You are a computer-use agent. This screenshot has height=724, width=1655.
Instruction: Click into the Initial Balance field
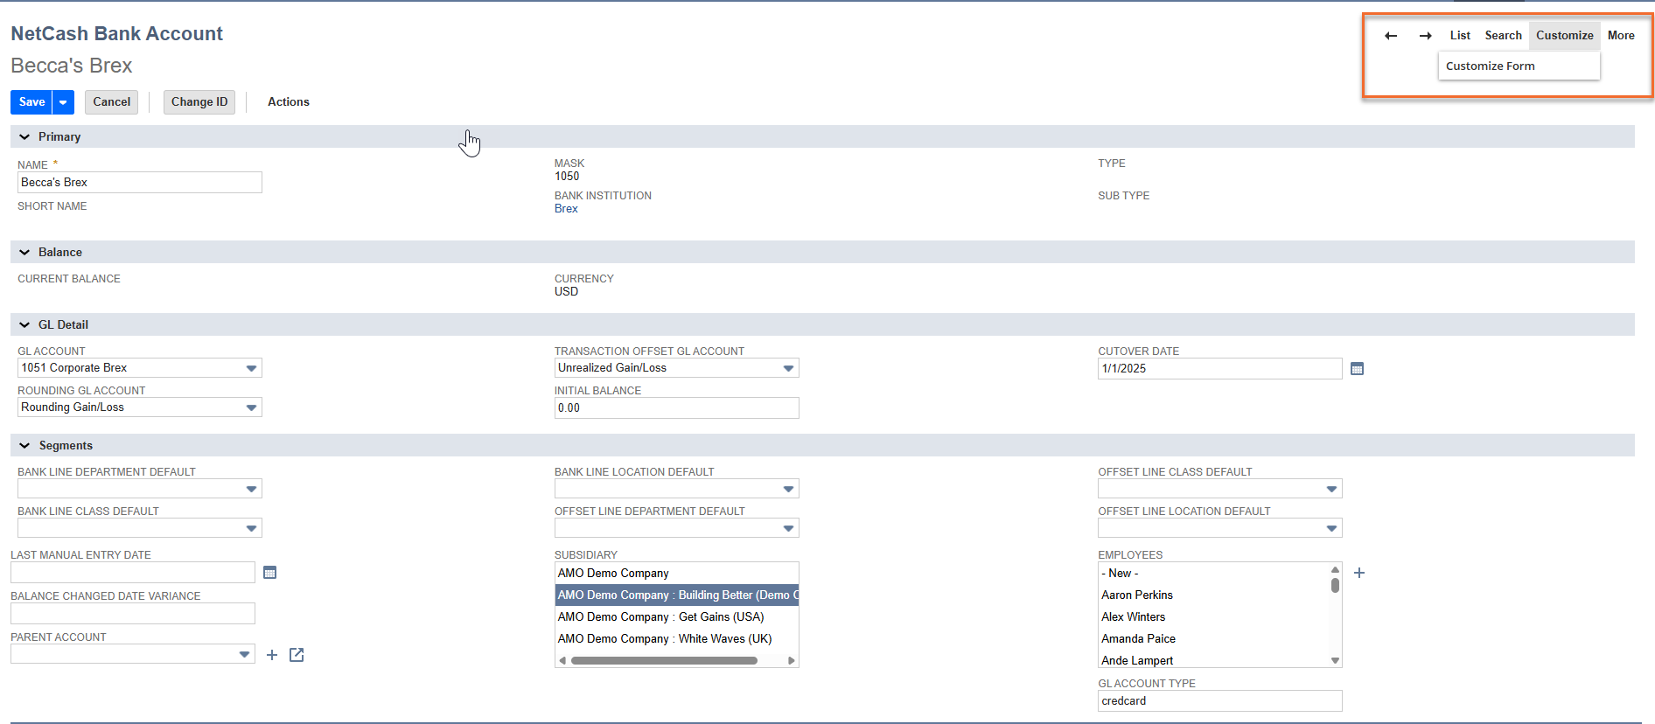coord(675,408)
